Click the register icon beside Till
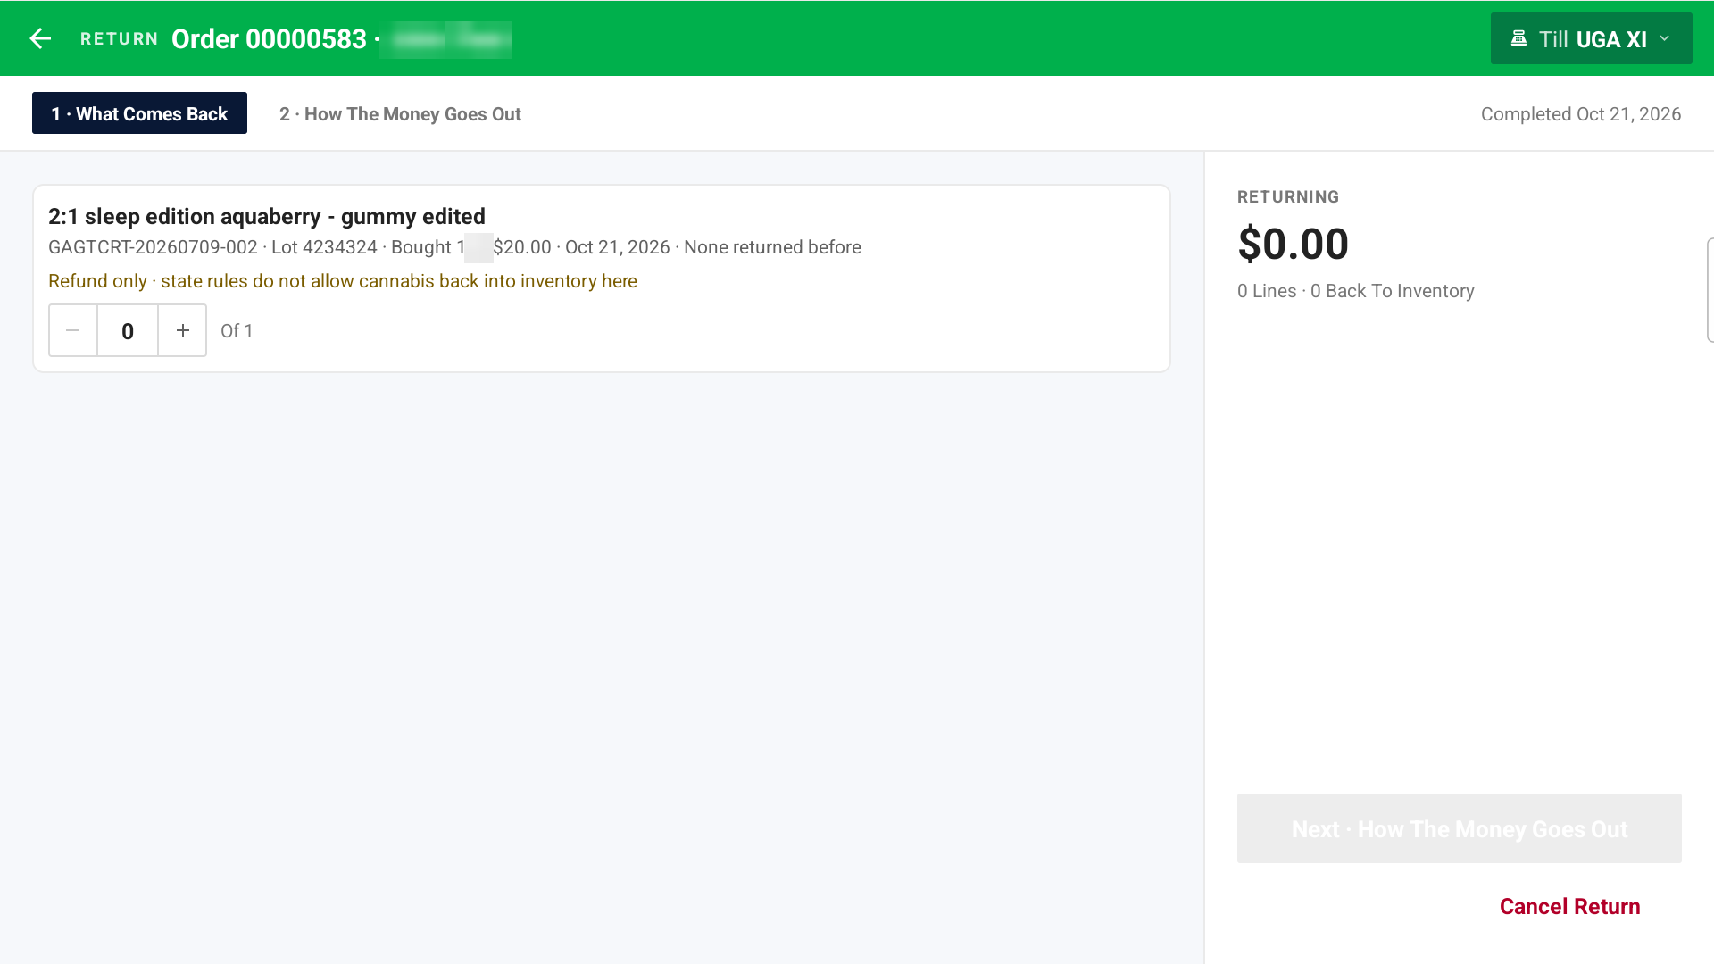The image size is (1714, 964). tap(1518, 38)
